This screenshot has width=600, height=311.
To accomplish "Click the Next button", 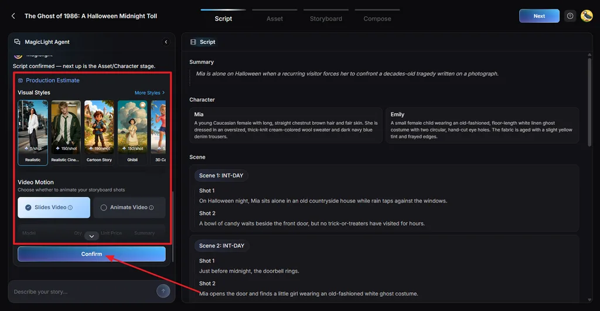I will click(539, 16).
